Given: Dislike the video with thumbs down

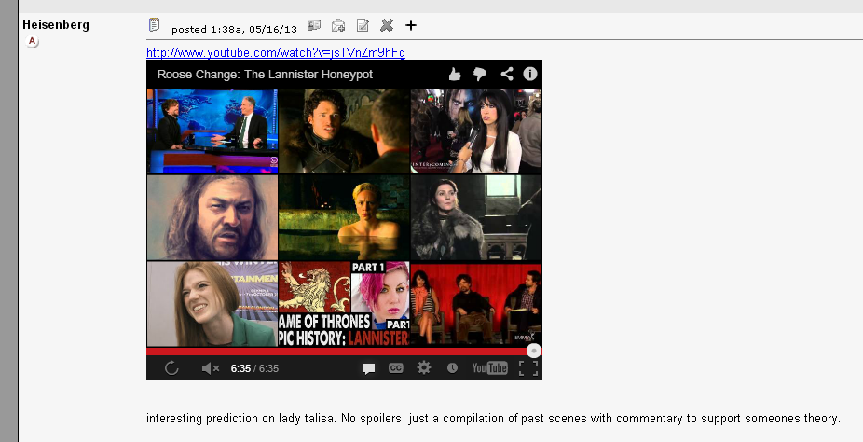Looking at the screenshot, I should tap(480, 74).
